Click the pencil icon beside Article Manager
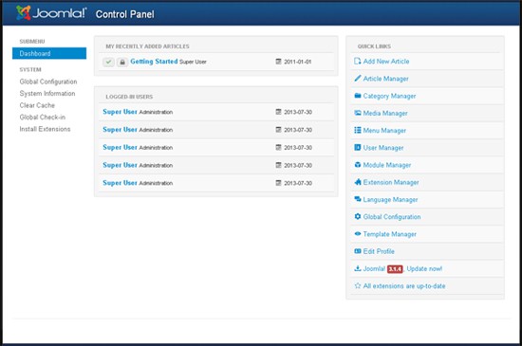 358,79
